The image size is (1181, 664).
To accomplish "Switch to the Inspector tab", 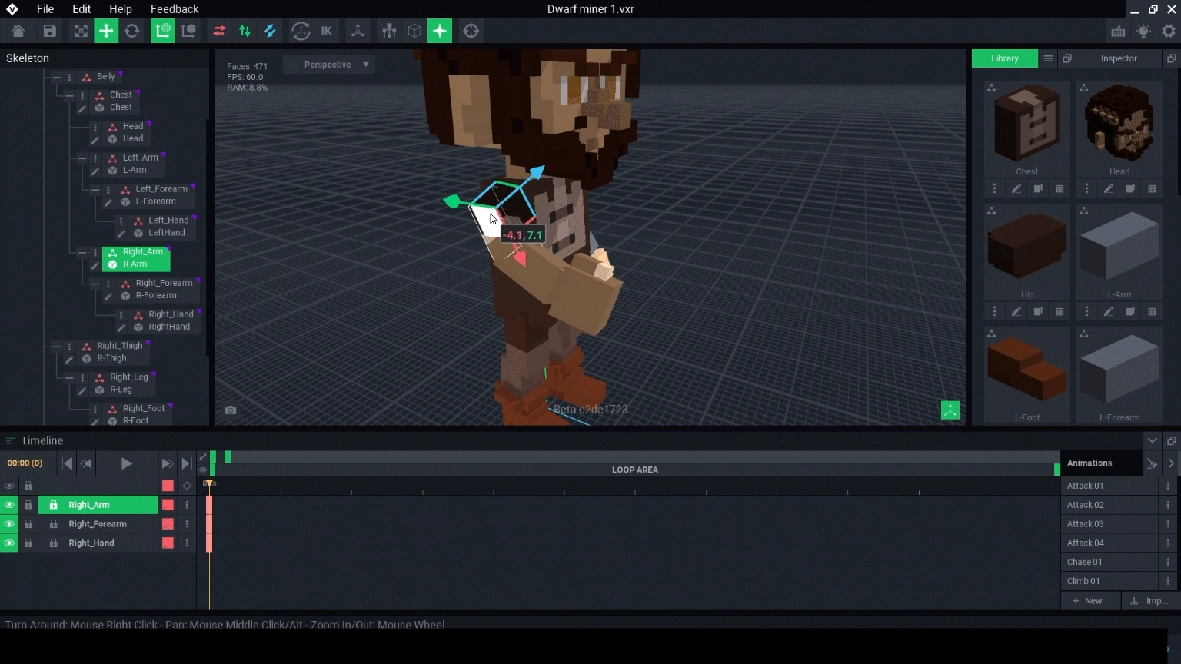I will (1118, 58).
